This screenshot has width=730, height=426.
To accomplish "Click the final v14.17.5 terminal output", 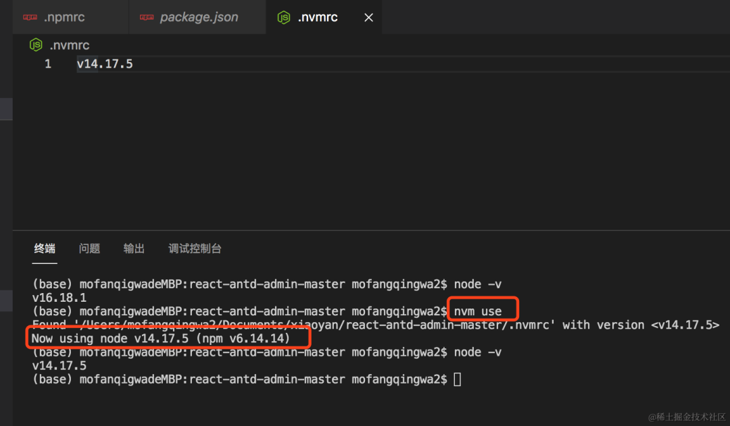I will point(59,365).
